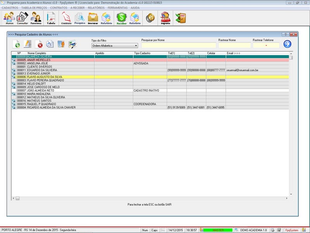
Task: Click the Tabela price table icon
Action: 51,18
